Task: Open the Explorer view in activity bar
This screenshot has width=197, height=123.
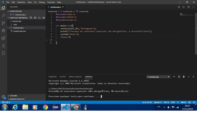Action: pos(3,8)
